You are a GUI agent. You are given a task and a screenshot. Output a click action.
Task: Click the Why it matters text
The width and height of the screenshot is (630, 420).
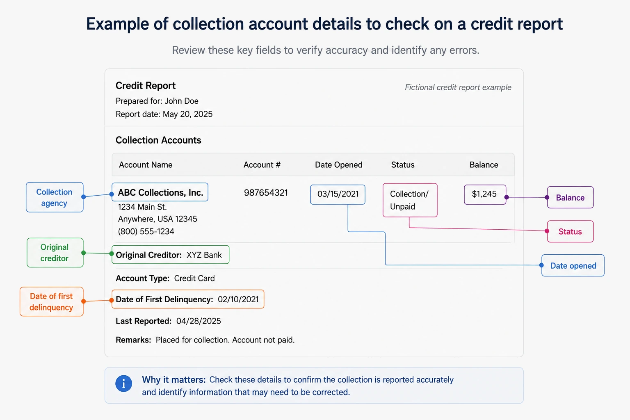298,386
